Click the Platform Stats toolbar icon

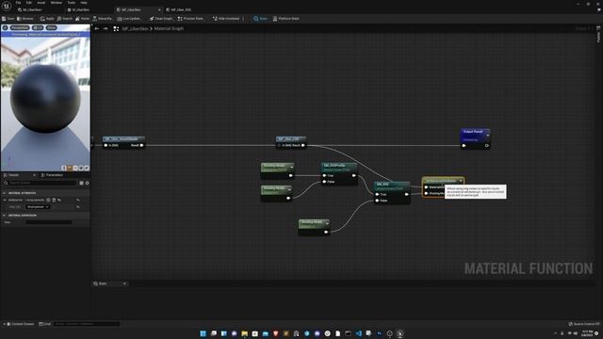point(285,19)
